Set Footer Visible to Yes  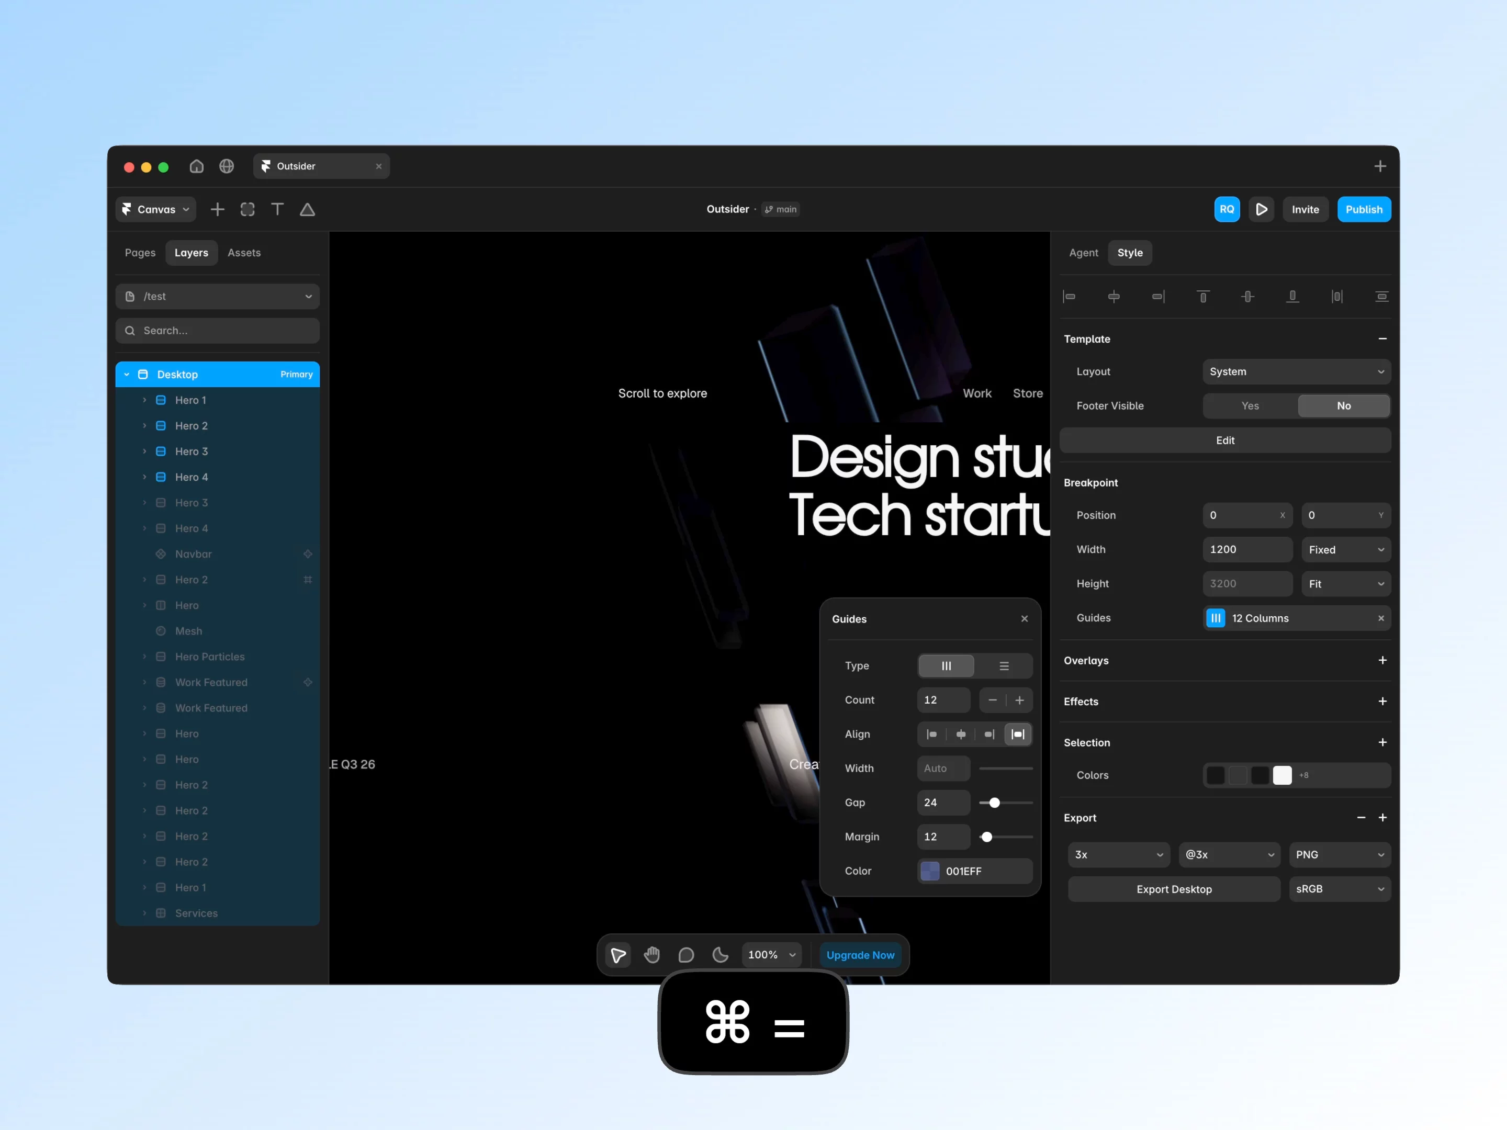1250,406
